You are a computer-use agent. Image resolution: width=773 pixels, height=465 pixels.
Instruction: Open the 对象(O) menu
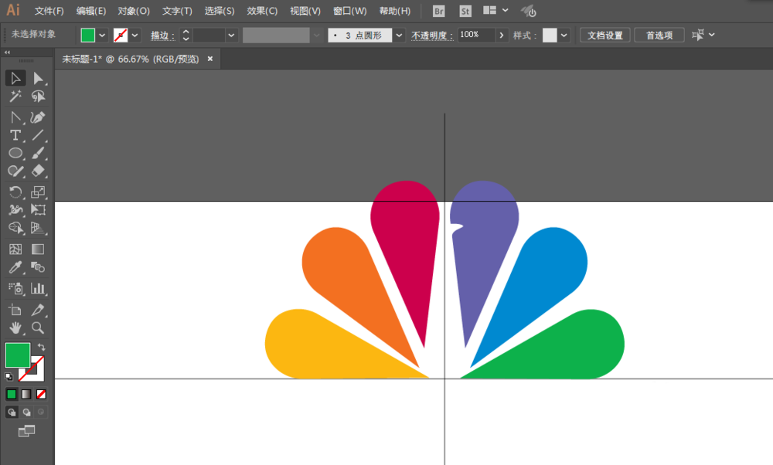click(x=134, y=11)
